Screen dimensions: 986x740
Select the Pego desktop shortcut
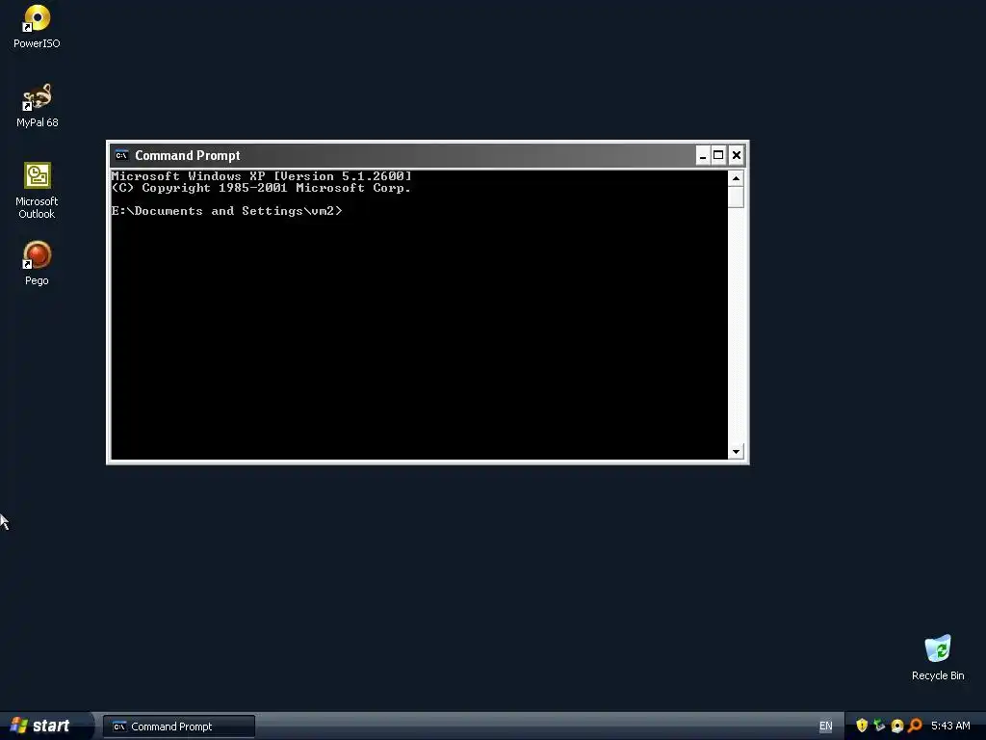[37, 263]
